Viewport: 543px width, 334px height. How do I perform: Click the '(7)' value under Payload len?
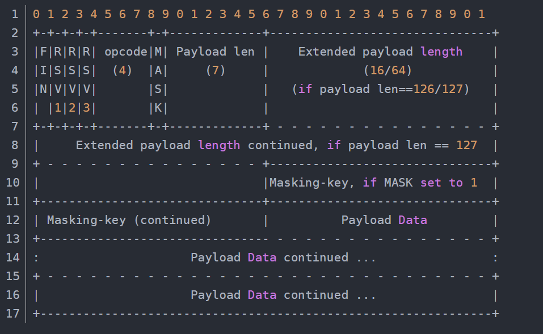[x=216, y=71]
